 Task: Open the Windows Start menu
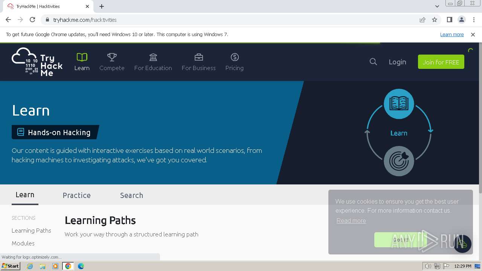point(10,266)
